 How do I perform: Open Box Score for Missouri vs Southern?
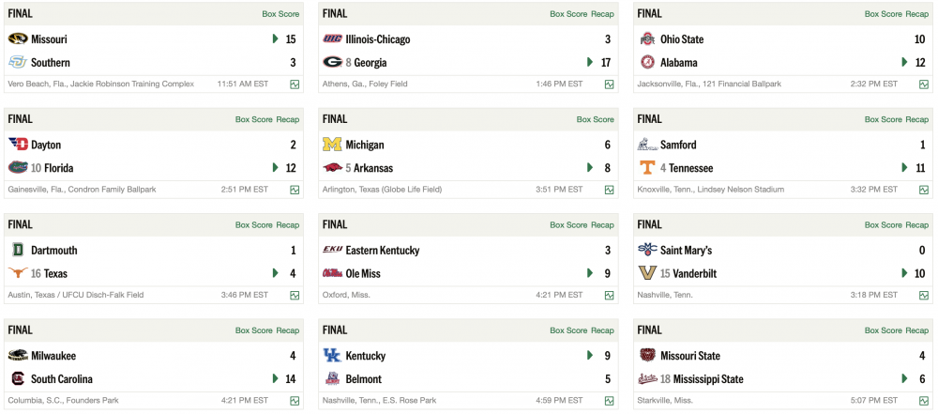click(x=280, y=14)
